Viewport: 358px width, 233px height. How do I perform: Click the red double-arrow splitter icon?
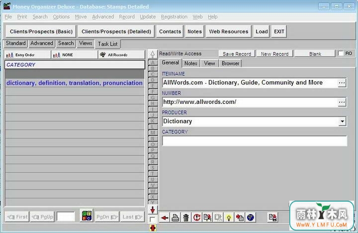[x=153, y=228]
